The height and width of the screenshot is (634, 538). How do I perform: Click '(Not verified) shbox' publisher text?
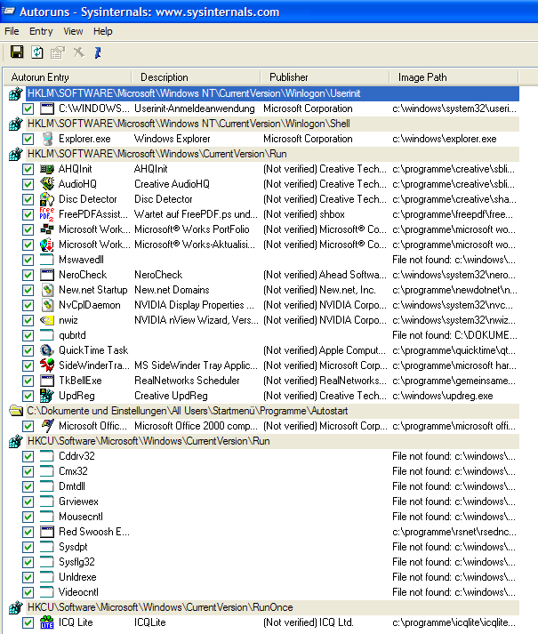tap(304, 214)
